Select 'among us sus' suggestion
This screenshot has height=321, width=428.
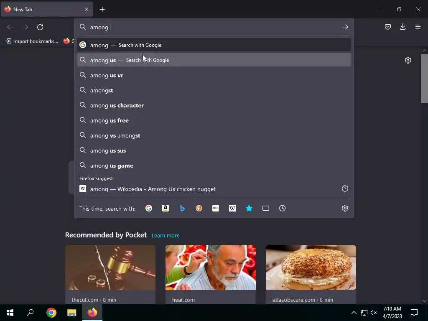point(214,150)
